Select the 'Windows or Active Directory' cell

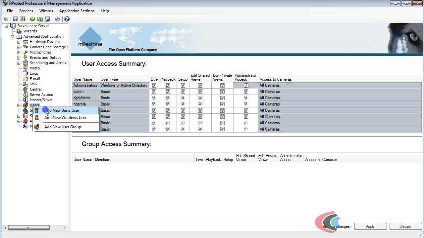click(x=124, y=85)
